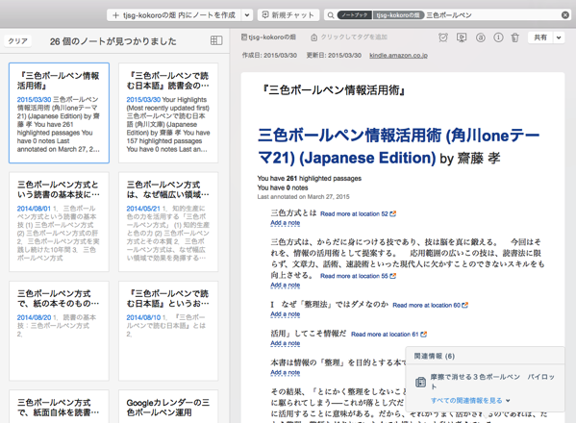Viewport: 576px width, 423px height.
Task: Open the note info icon
Action: pyautogui.click(x=498, y=37)
